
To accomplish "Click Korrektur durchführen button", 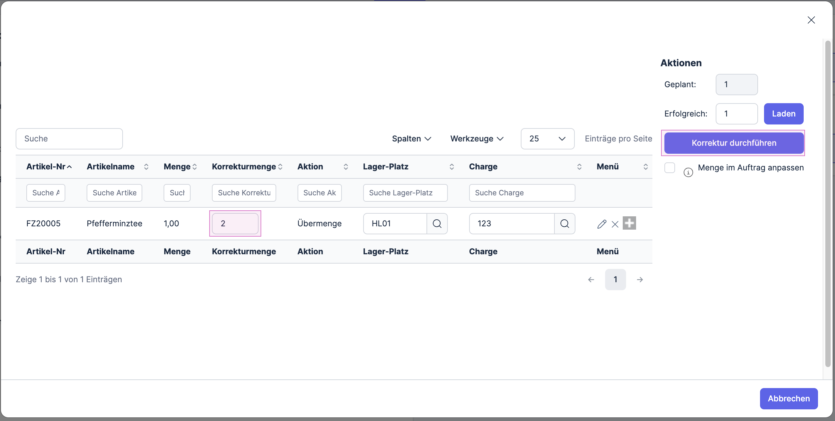I will coord(734,143).
